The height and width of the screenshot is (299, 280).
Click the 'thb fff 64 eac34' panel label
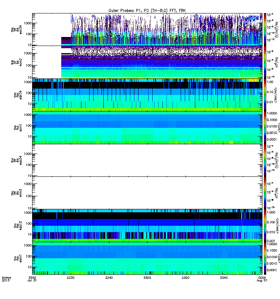[16, 30]
